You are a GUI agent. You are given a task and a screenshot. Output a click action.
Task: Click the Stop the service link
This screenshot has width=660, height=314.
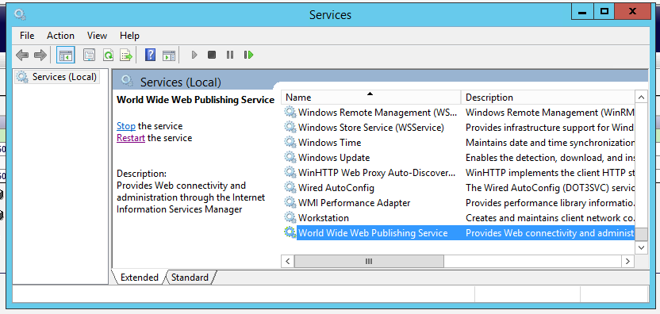pyautogui.click(x=126, y=126)
